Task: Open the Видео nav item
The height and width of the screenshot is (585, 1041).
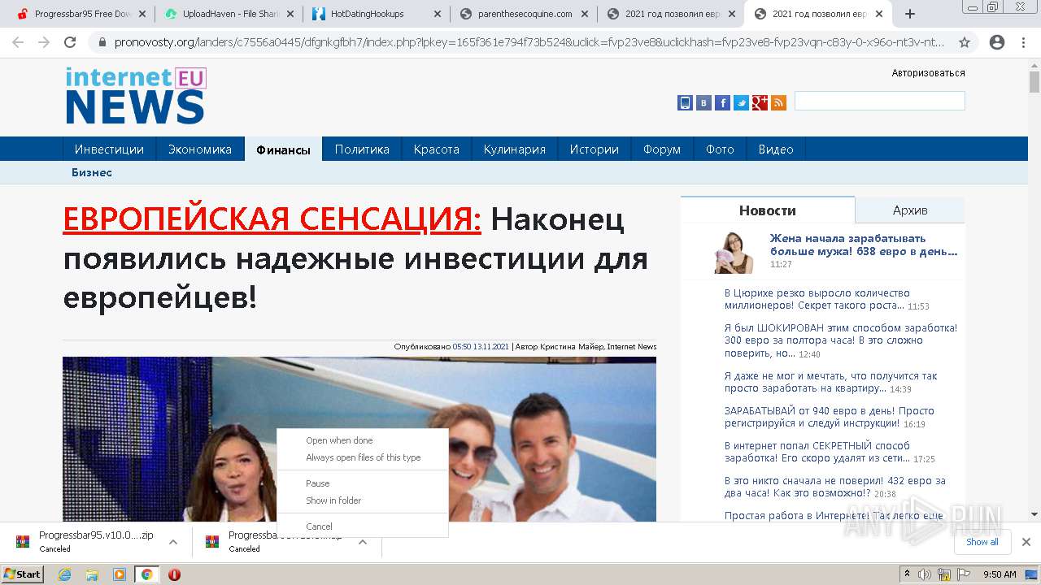Action: (x=776, y=149)
